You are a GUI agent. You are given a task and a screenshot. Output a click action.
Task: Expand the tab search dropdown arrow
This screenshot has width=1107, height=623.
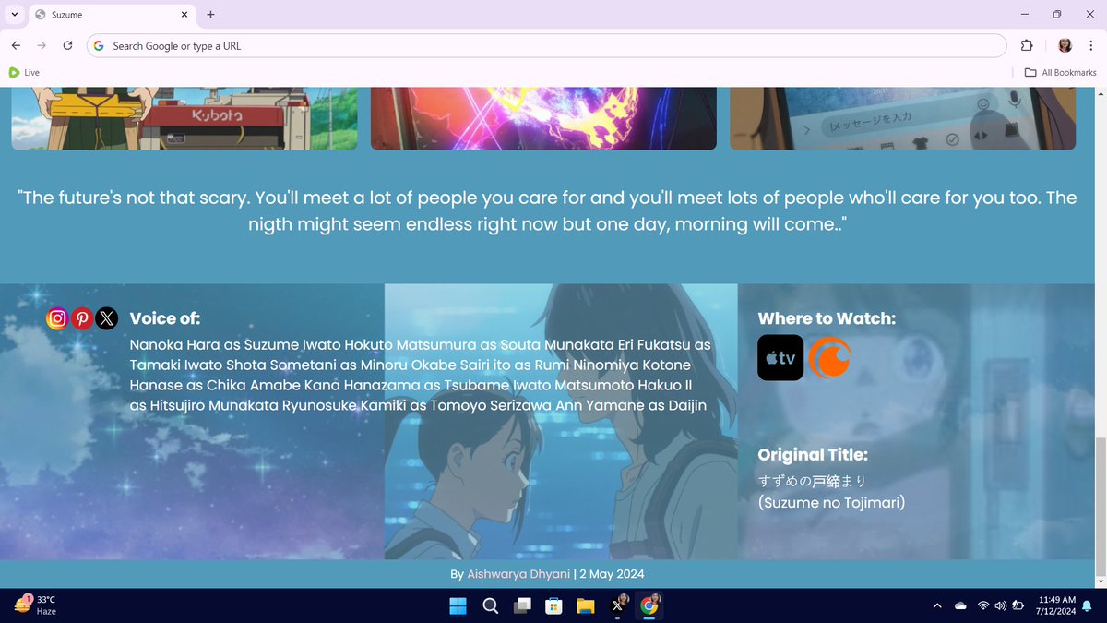(14, 15)
